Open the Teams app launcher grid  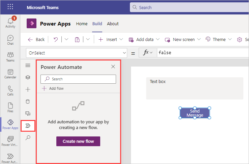point(10,7)
